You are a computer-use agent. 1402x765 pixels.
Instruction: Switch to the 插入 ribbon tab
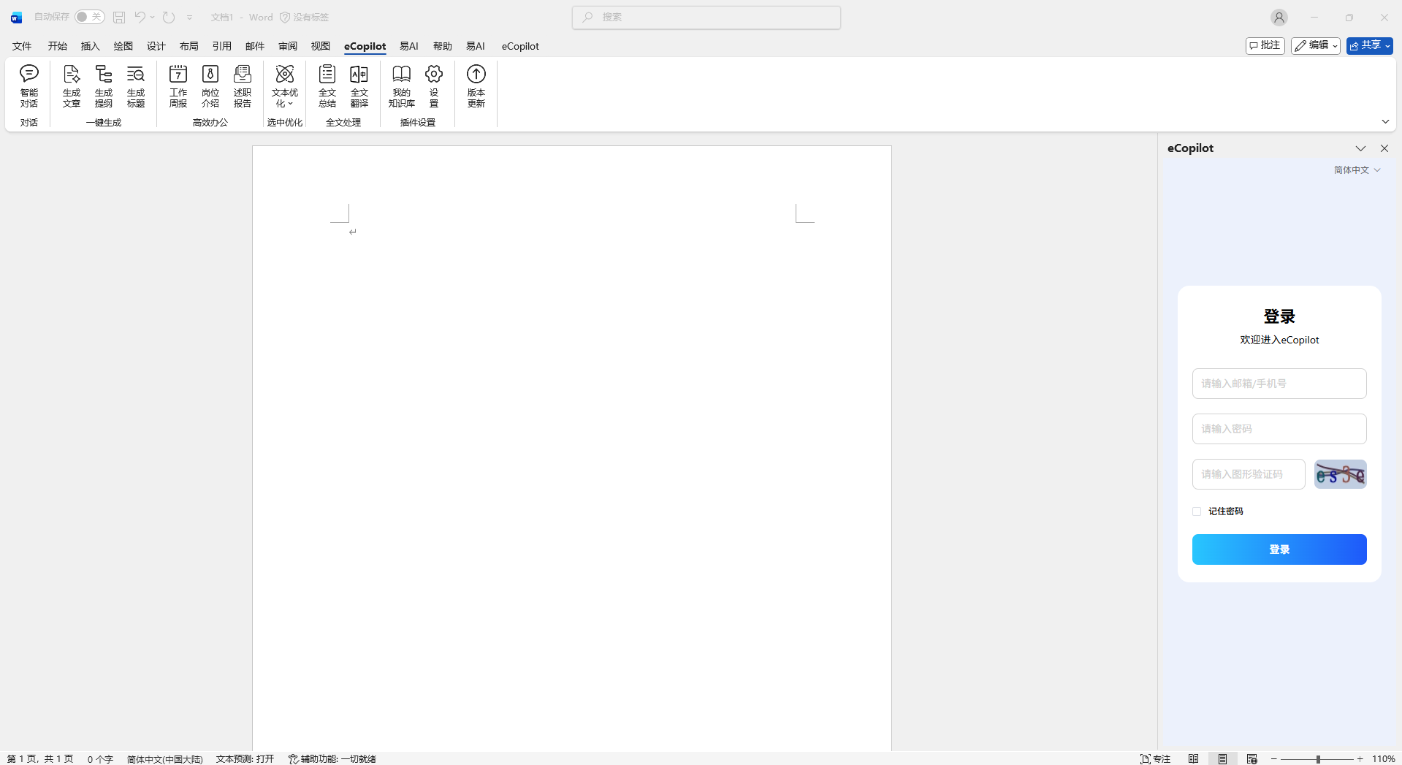click(x=90, y=46)
